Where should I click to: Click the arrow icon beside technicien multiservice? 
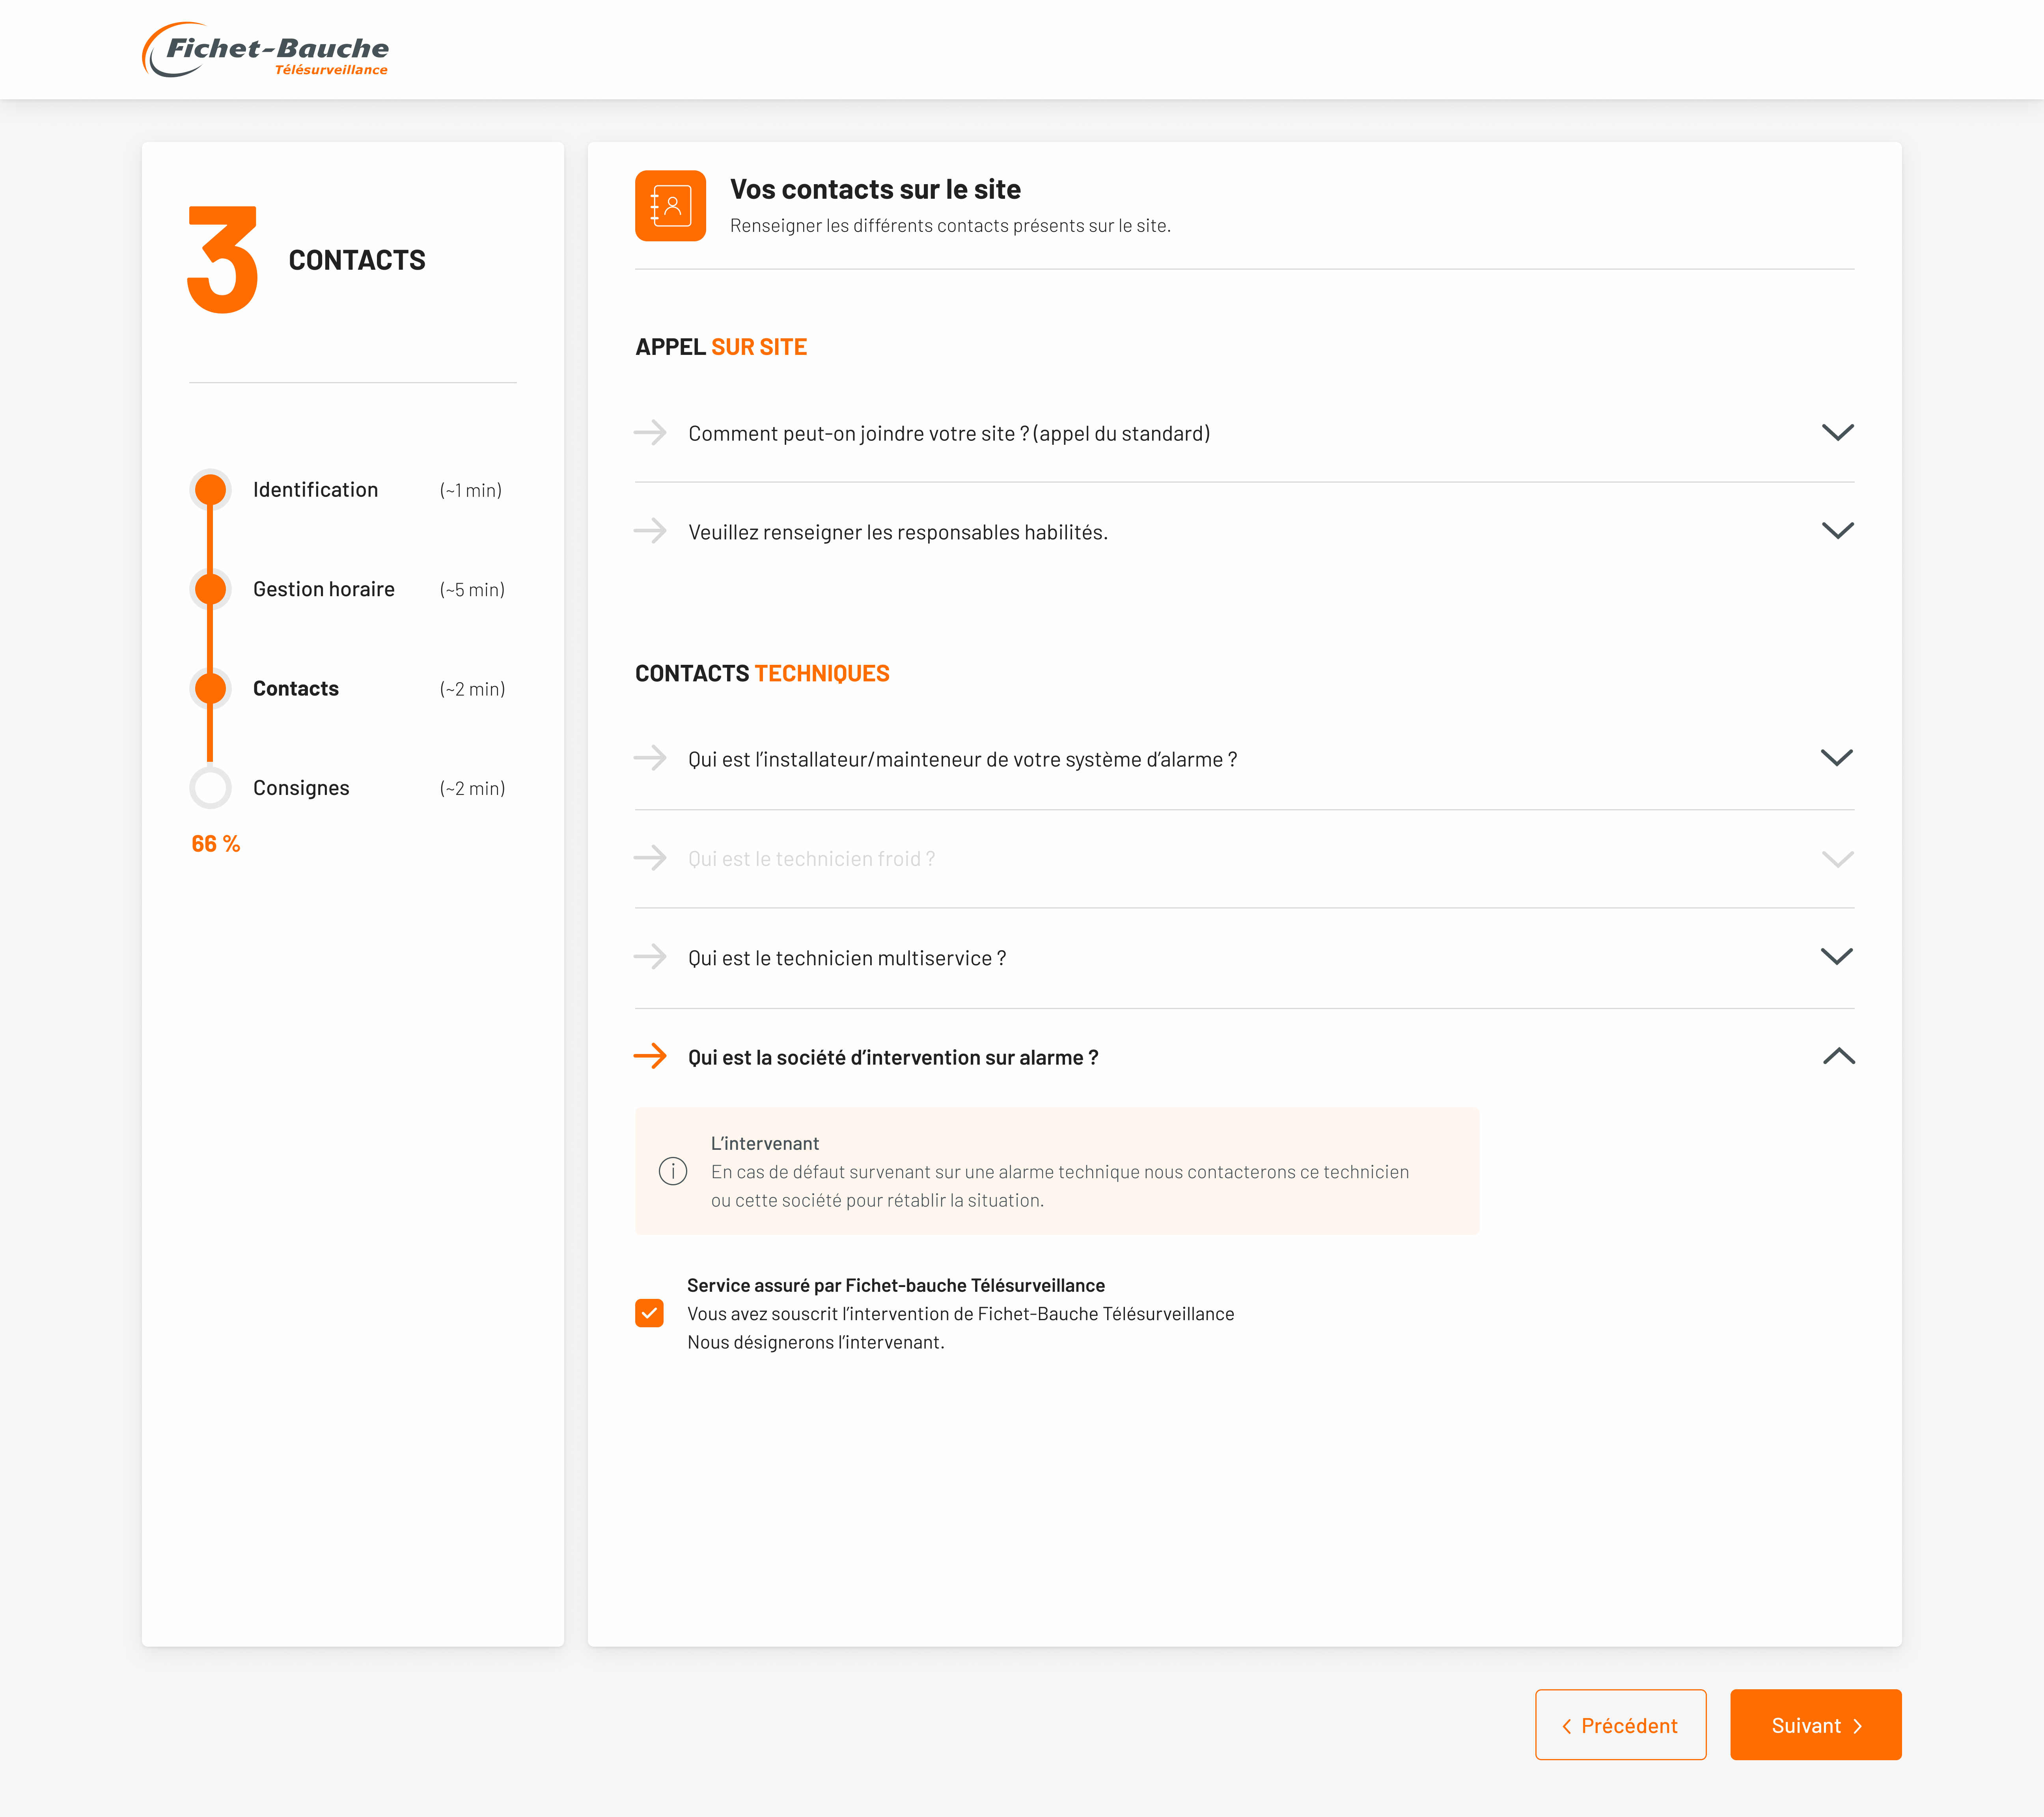(650, 957)
